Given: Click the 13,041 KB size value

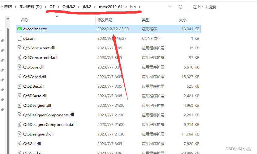Looking at the screenshot, I should [191, 29].
